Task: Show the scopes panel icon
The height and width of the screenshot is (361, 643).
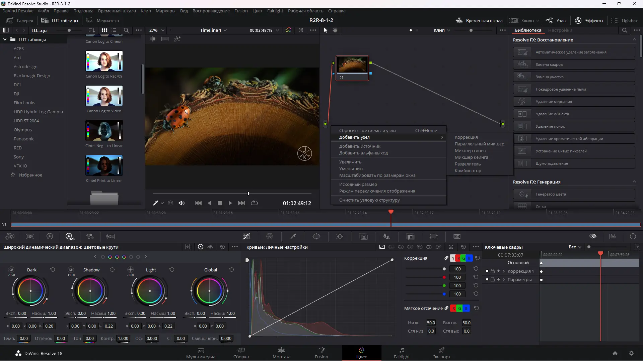Action: 613,236
